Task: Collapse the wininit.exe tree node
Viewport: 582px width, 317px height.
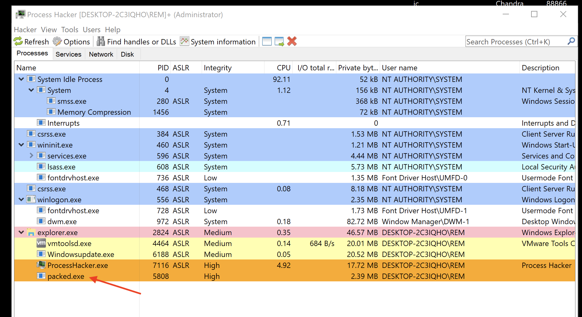Action: point(21,145)
